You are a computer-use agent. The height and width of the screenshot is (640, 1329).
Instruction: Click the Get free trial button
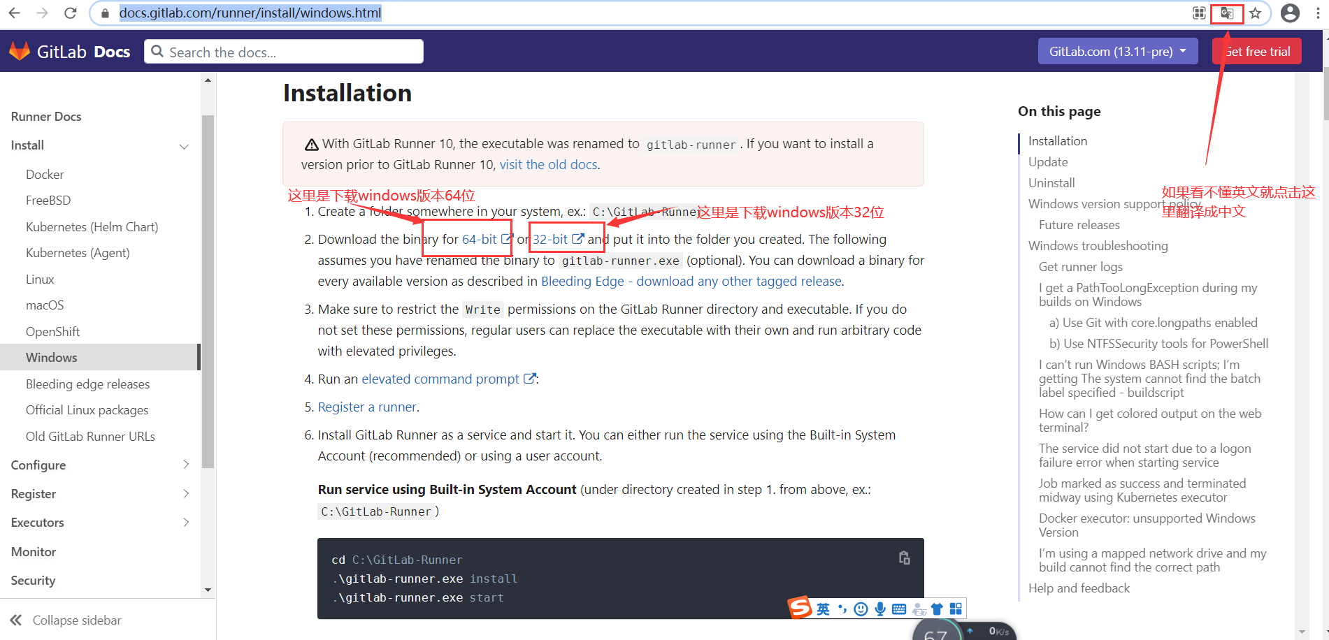[1256, 50]
